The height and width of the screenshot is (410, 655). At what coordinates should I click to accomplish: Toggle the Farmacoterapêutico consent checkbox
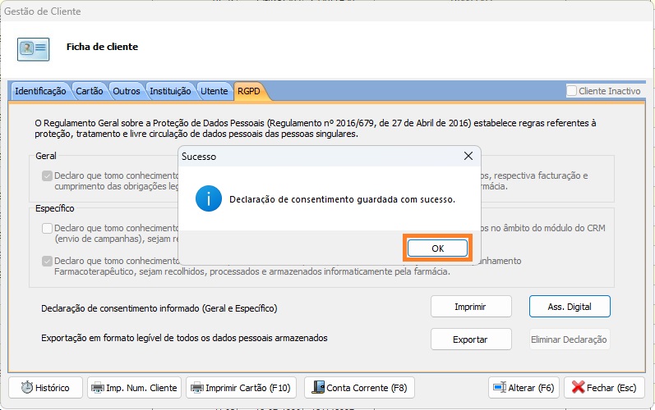(47, 261)
